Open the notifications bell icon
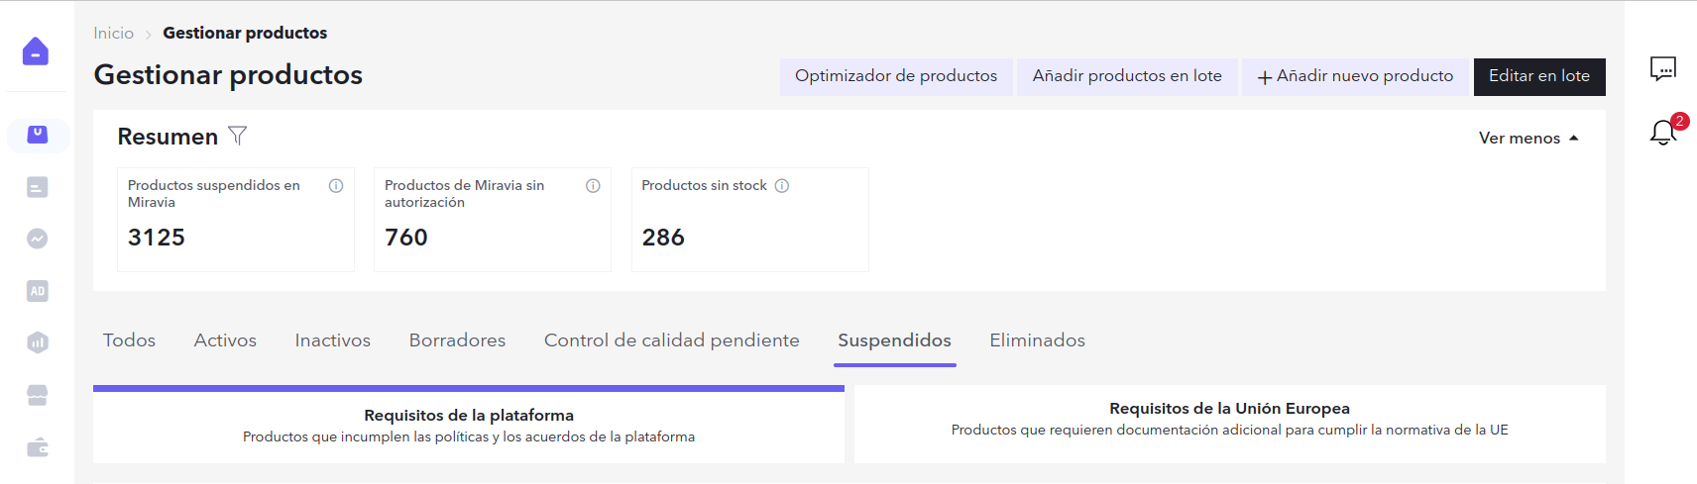The height and width of the screenshot is (484, 1697). click(1662, 133)
